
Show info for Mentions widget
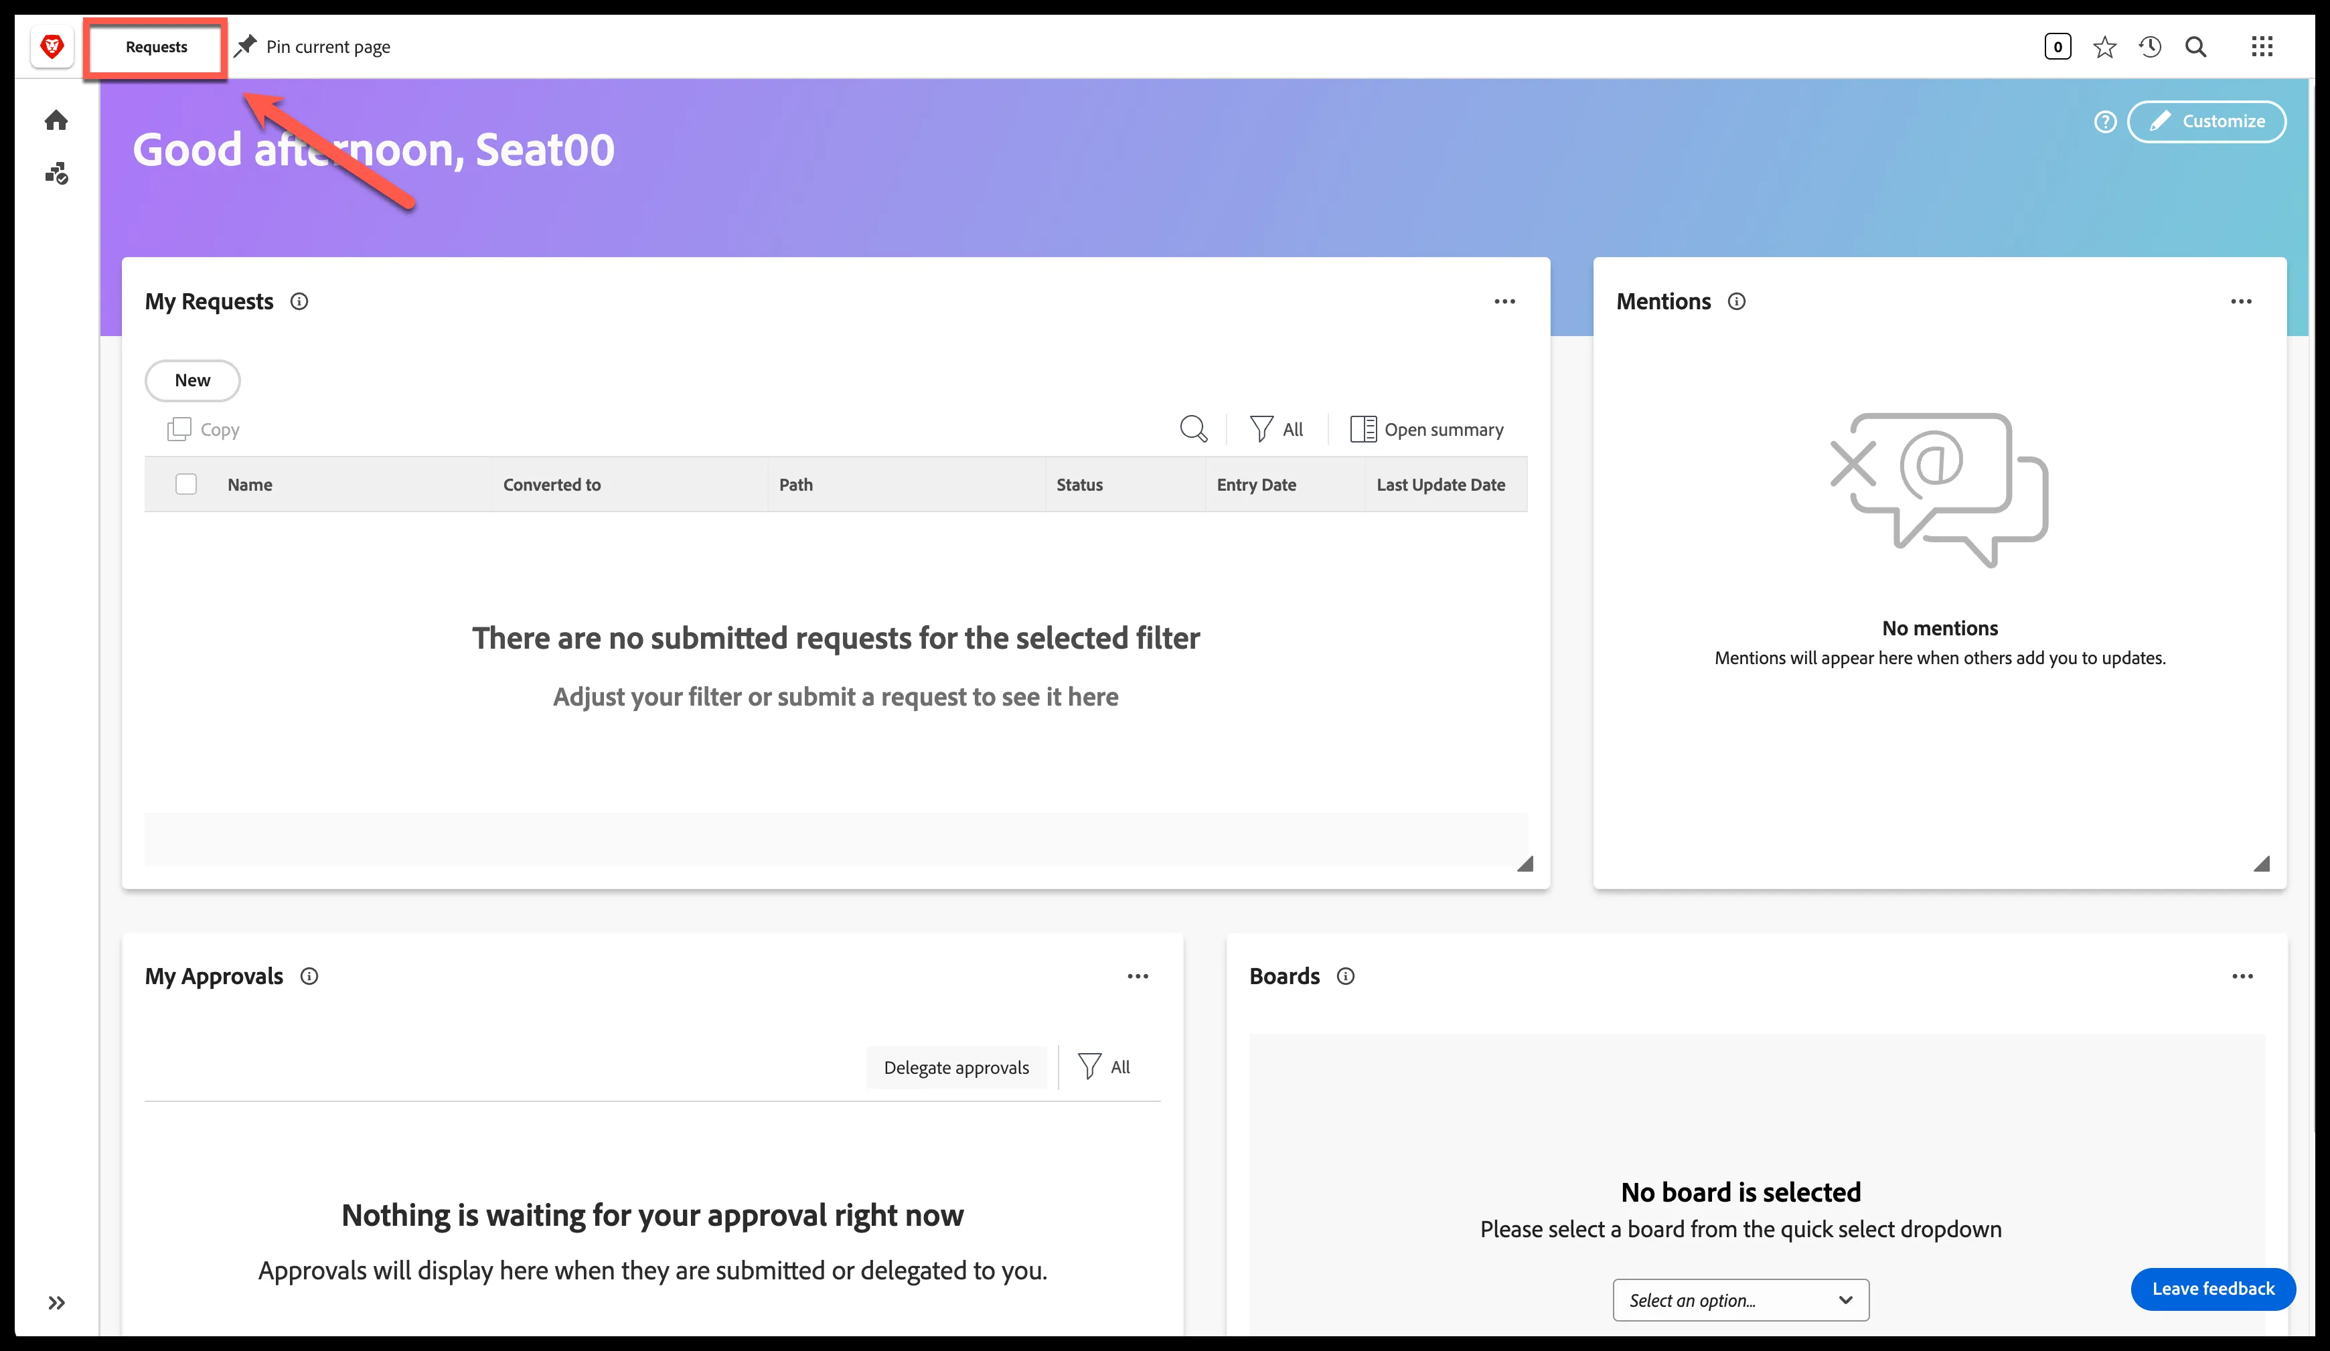pos(1736,301)
